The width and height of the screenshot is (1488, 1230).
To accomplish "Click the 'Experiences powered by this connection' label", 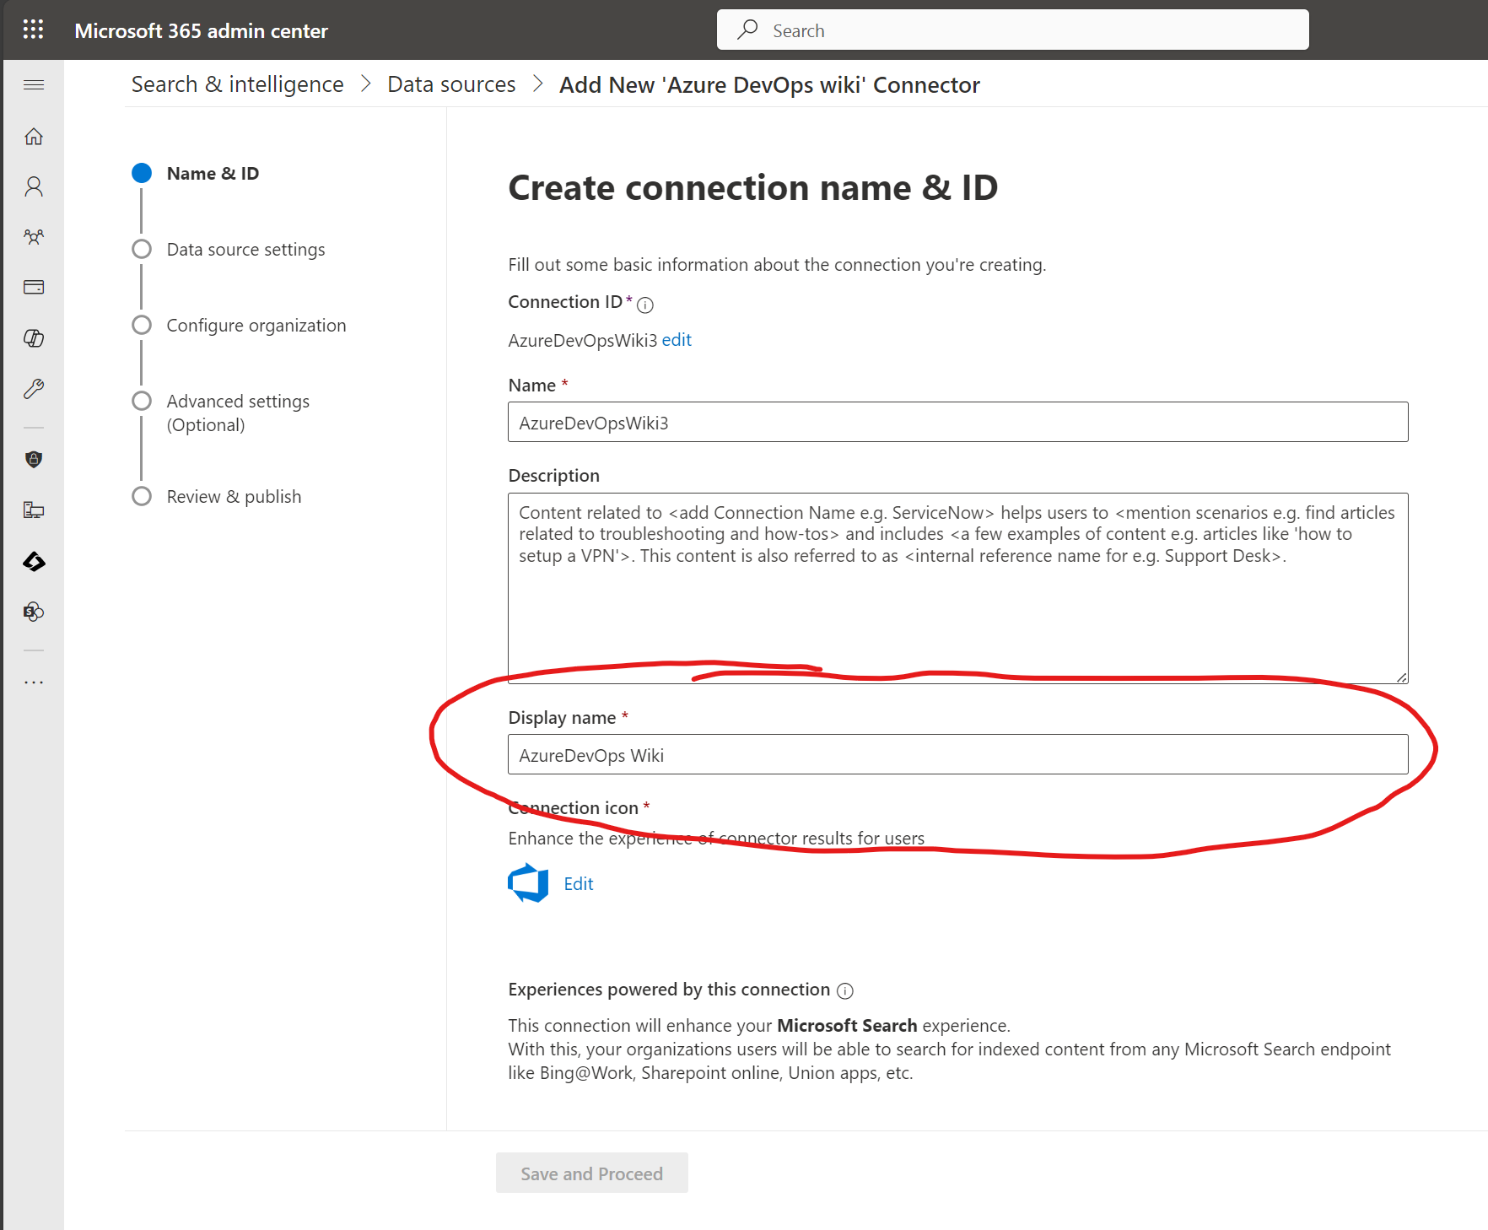I will pos(669,990).
